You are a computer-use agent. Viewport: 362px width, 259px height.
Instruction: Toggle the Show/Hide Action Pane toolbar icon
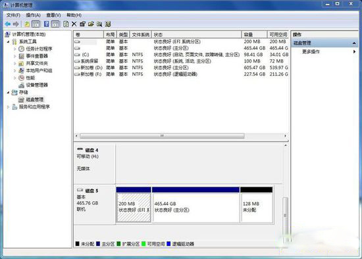[x=55, y=24]
